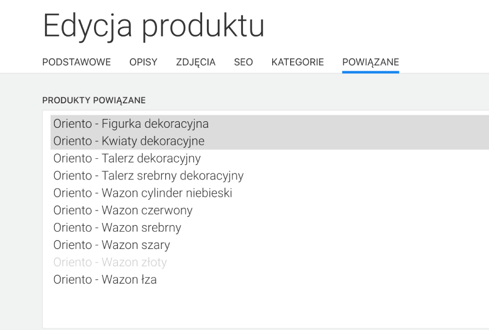
Task: Click the 'Edycja produktu' page title
Action: click(154, 25)
